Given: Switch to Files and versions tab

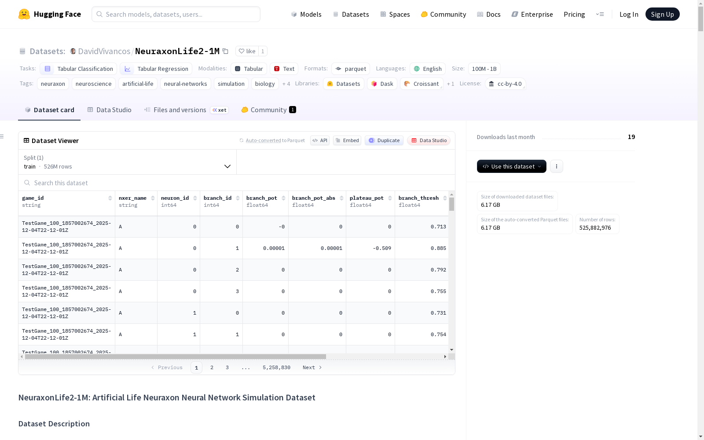Looking at the screenshot, I should [x=186, y=110].
